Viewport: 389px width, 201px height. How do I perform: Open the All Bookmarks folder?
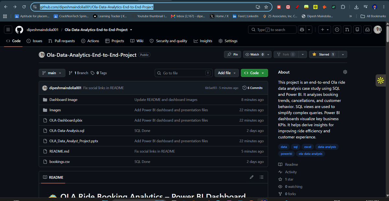(373, 16)
